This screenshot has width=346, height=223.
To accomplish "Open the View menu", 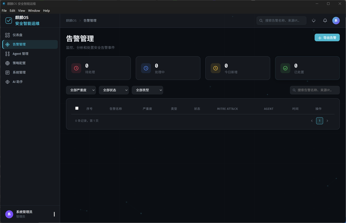I will pyautogui.click(x=21, y=10).
